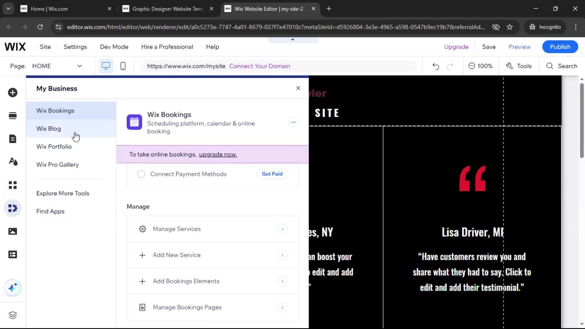The width and height of the screenshot is (585, 329).
Task: Open the Add Apps grid icon
Action: [x=12, y=185]
